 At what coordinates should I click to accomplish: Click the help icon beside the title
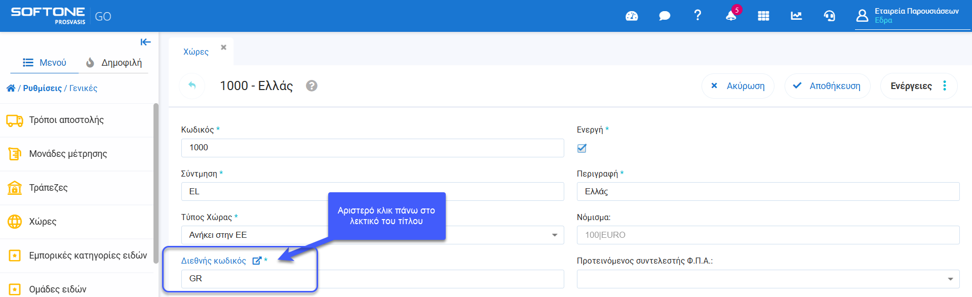tap(312, 86)
